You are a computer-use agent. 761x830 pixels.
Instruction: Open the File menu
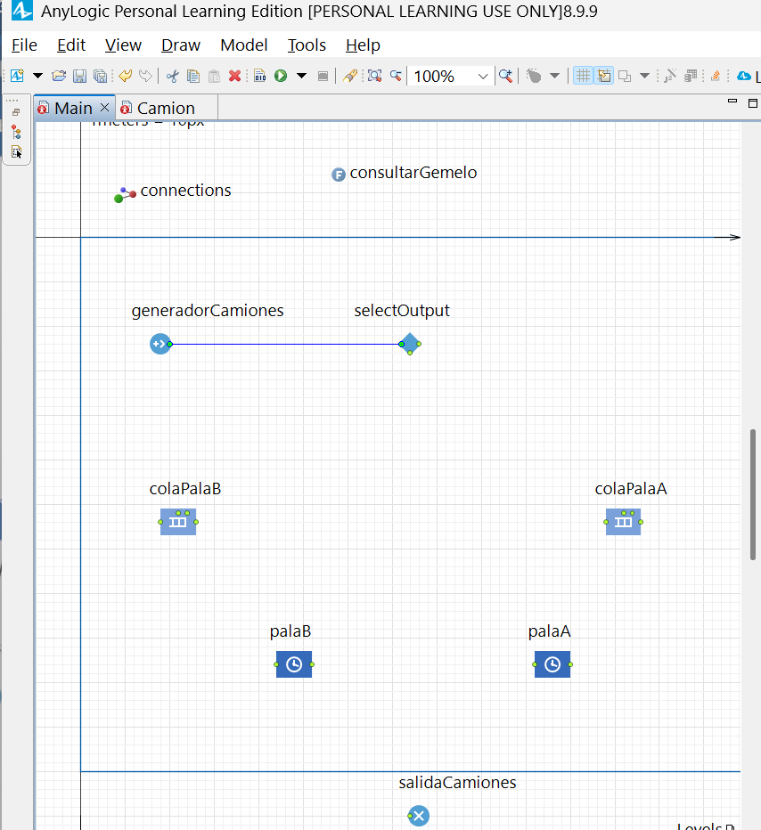point(24,45)
